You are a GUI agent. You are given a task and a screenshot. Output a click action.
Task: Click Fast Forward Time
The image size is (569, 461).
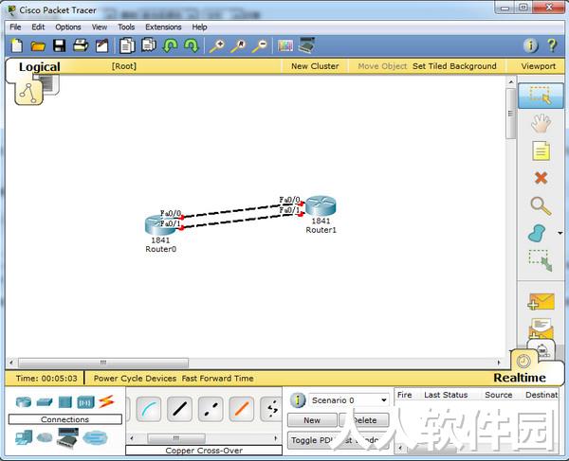tap(218, 379)
